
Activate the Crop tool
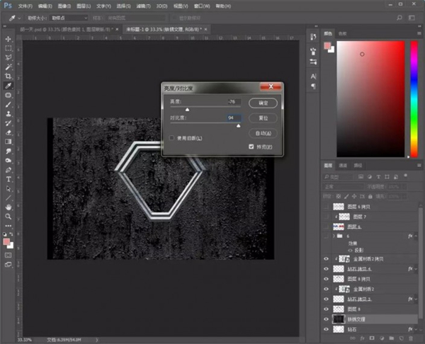(x=8, y=76)
